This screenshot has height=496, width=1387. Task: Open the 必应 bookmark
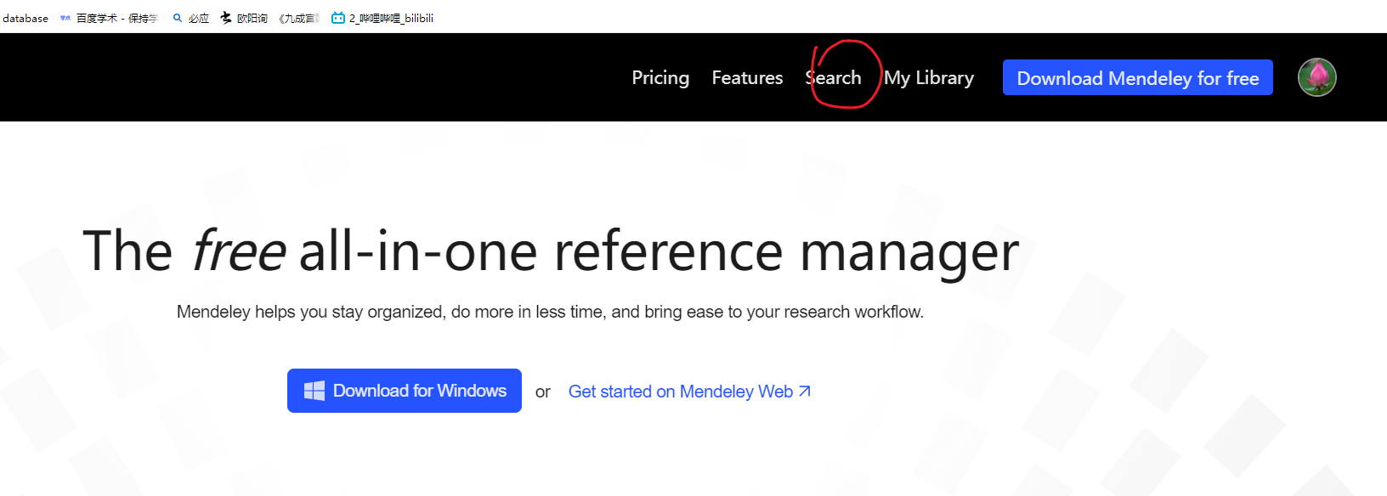pyautogui.click(x=191, y=18)
